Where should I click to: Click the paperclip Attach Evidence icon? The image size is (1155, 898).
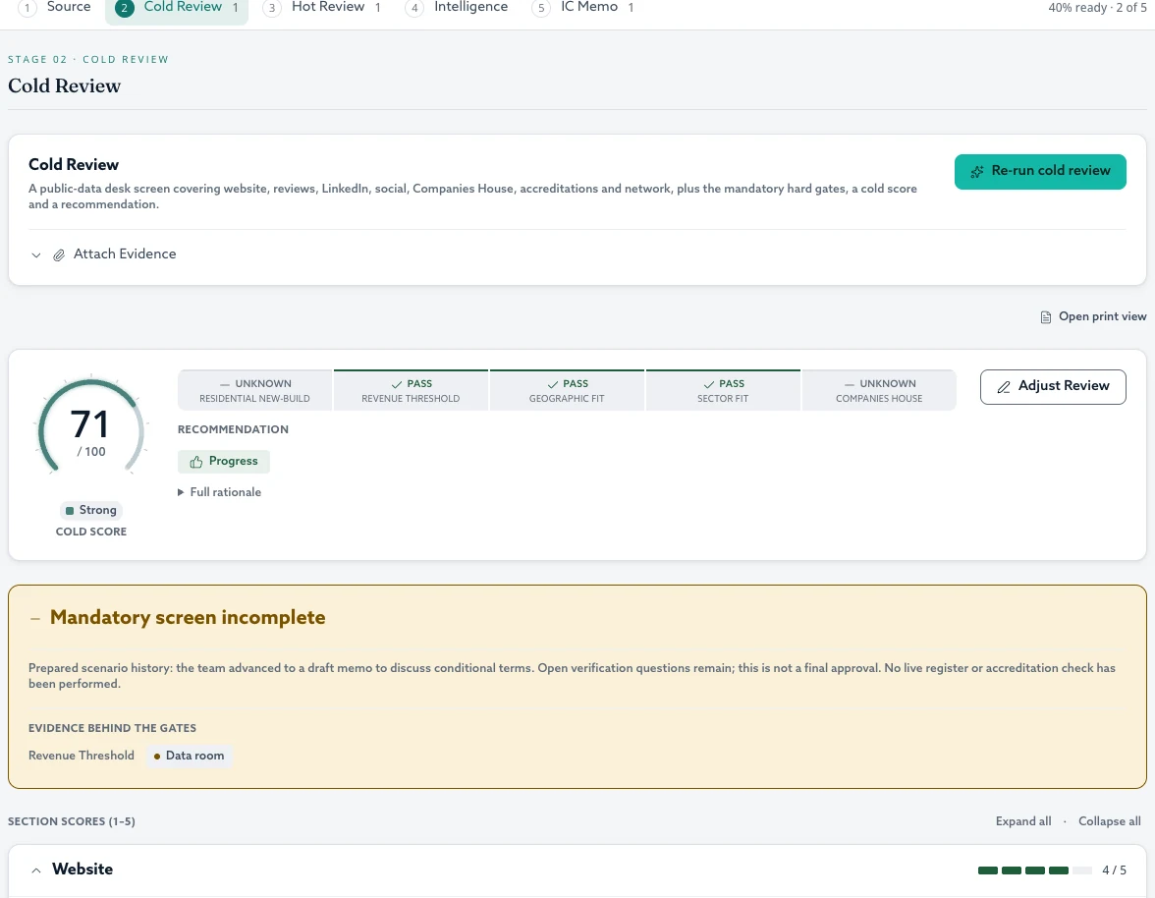coord(59,254)
